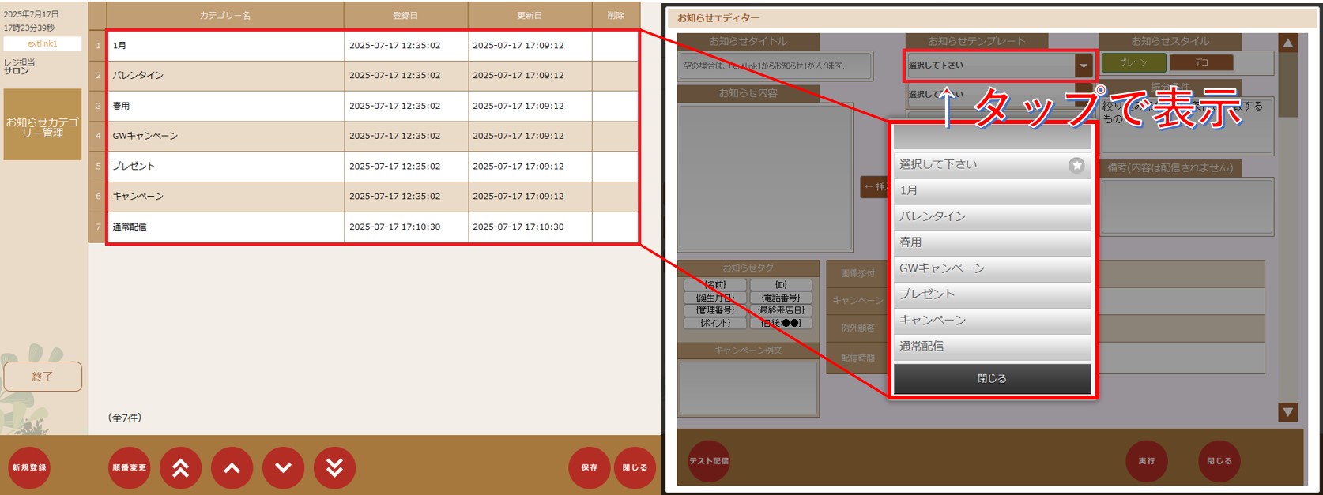Click the editor scrollbar down arrow
The width and height of the screenshot is (1323, 495).
1288,411
